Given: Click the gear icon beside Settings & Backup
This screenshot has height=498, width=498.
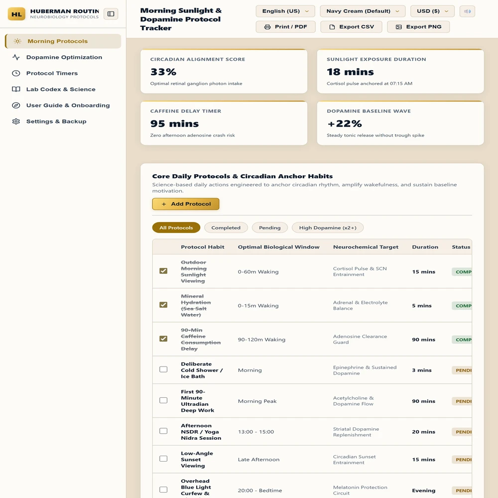Looking at the screenshot, I should [16, 122].
